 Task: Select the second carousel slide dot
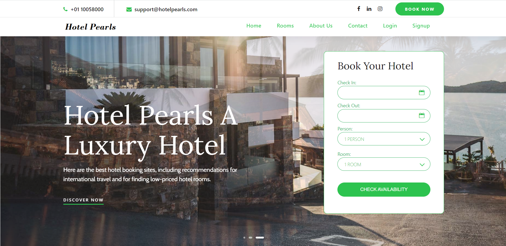(x=250, y=237)
